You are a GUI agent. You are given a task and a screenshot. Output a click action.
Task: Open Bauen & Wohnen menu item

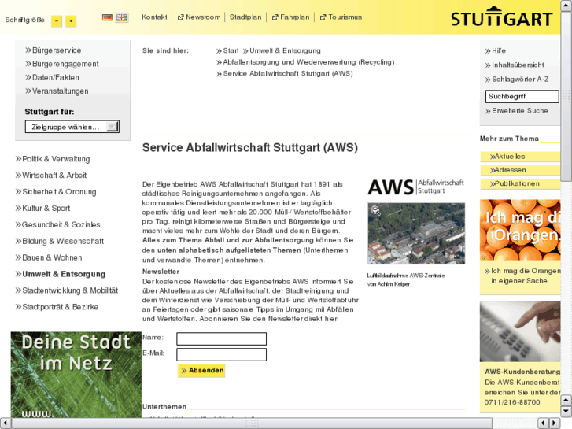49,257
